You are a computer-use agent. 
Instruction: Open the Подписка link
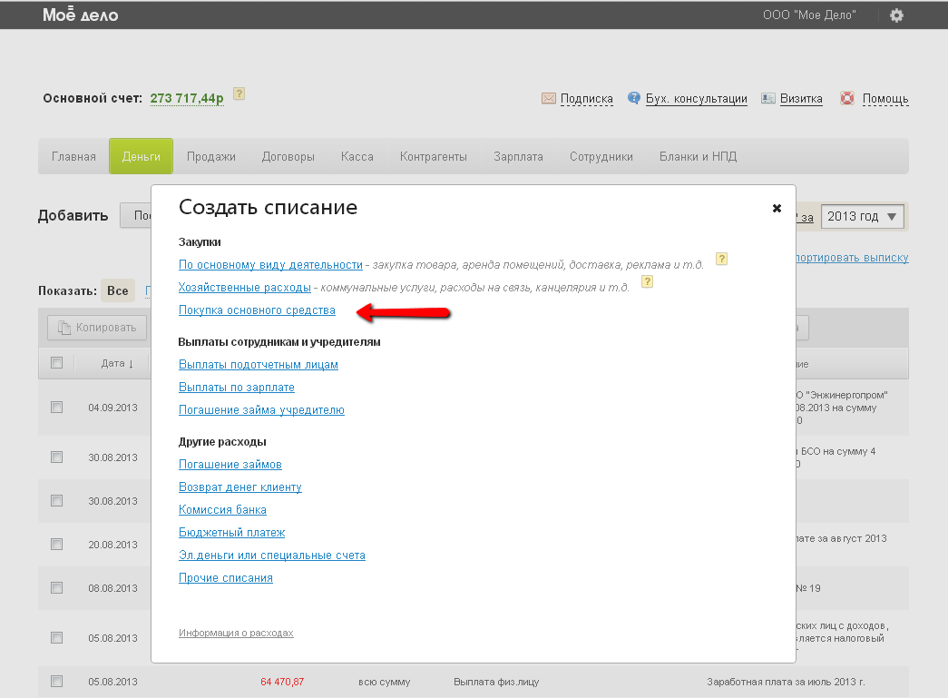[x=586, y=99]
